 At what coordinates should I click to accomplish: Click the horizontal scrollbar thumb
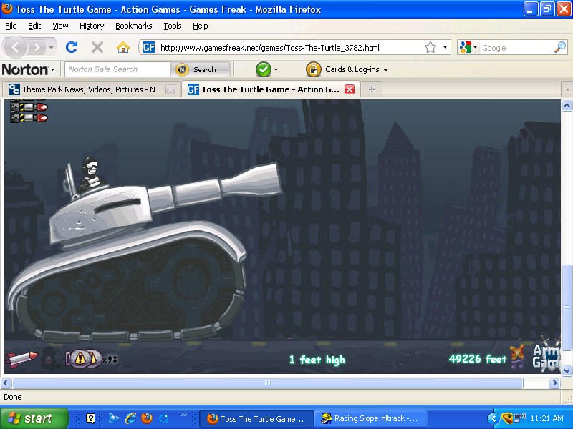(x=268, y=383)
